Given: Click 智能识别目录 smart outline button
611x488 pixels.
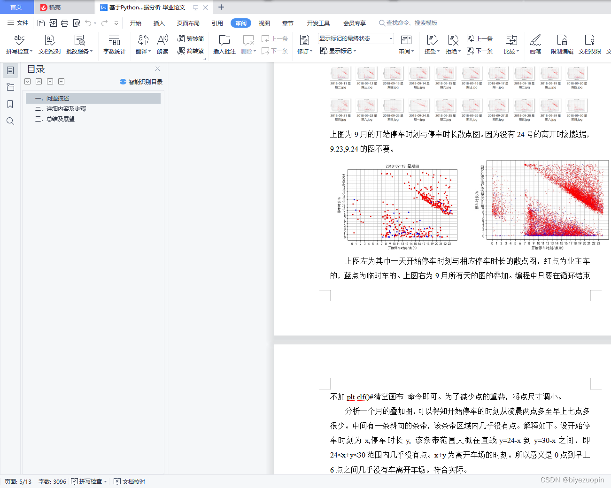Looking at the screenshot, I should click(x=141, y=81).
